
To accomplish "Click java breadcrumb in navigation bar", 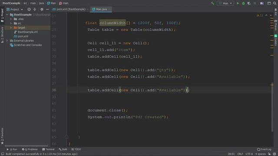I will click(41, 3).
